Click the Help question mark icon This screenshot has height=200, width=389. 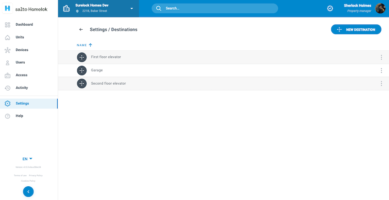point(7,116)
